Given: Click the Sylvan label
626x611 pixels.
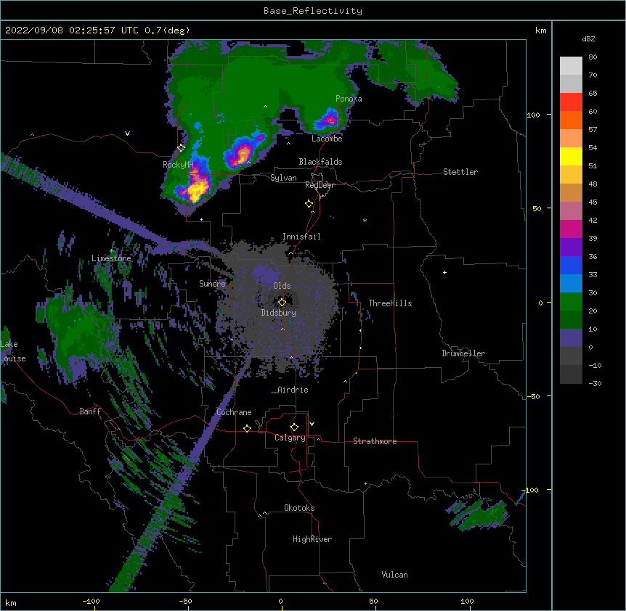Looking at the screenshot, I should click(283, 178).
